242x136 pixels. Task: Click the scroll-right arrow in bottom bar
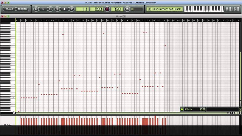click(238, 113)
